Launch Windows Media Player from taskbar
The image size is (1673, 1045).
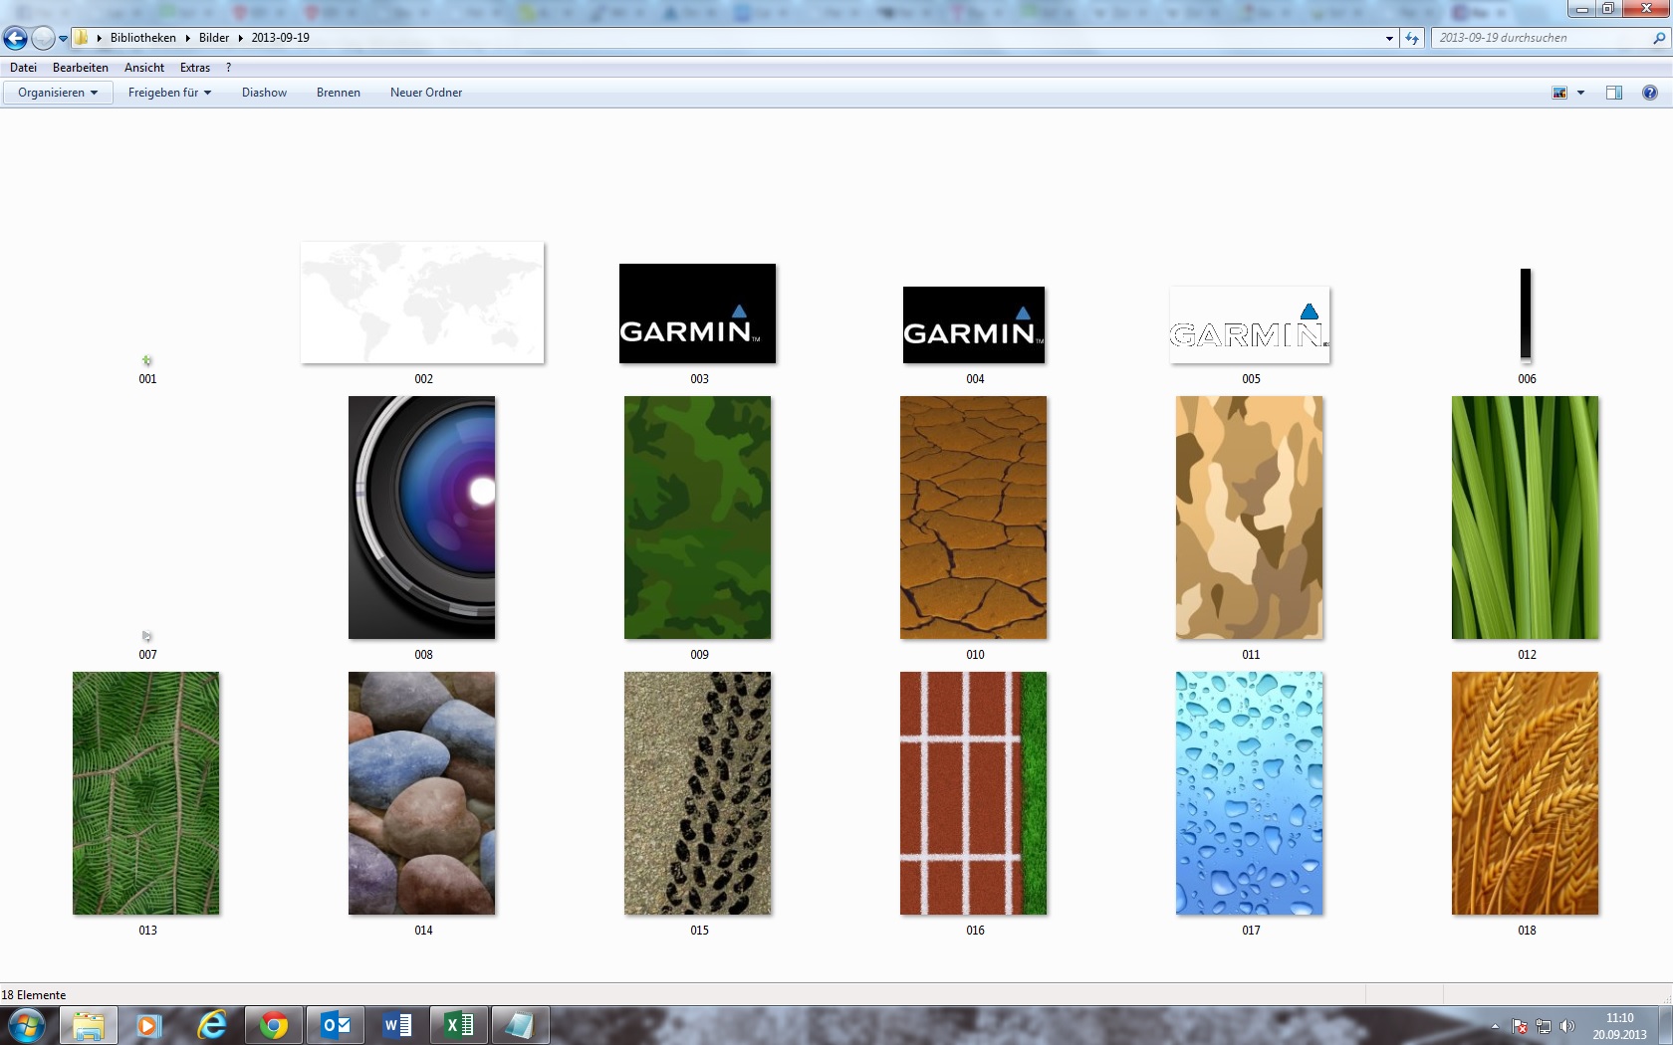[x=148, y=1025]
